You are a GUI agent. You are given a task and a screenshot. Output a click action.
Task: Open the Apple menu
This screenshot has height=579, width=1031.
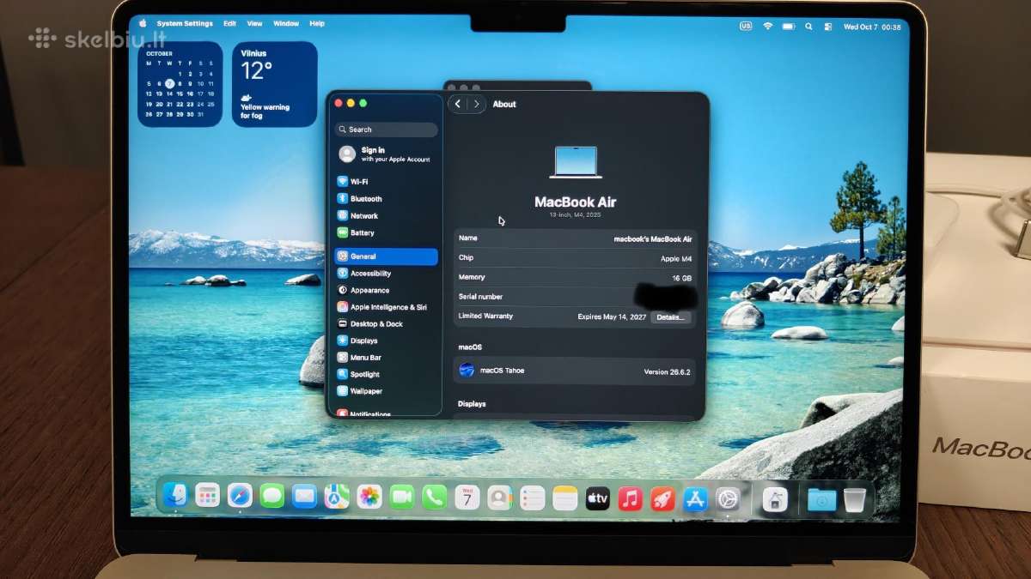coord(143,24)
